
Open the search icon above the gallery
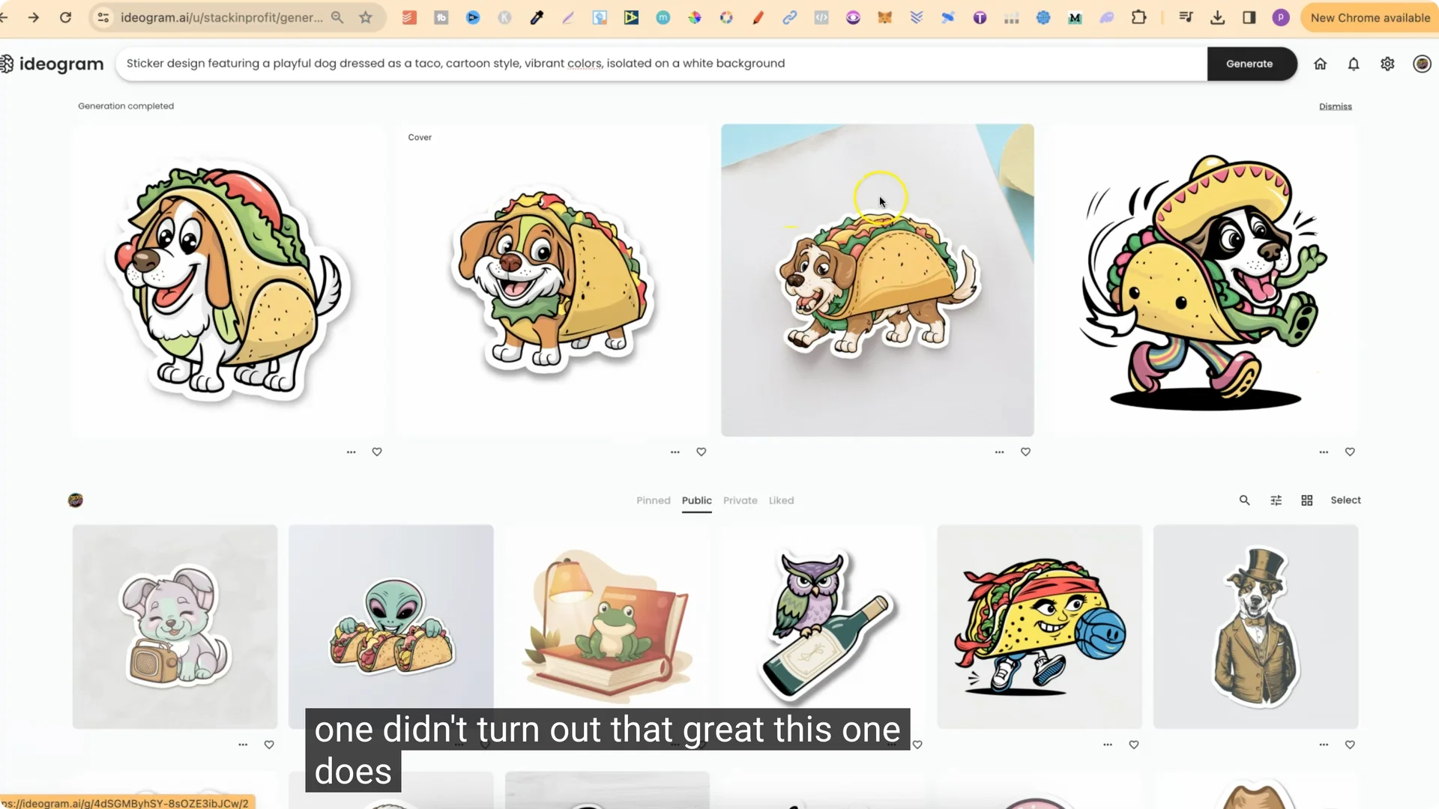(x=1244, y=500)
